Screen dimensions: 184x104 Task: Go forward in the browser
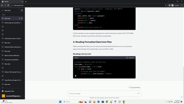pos(5,5)
